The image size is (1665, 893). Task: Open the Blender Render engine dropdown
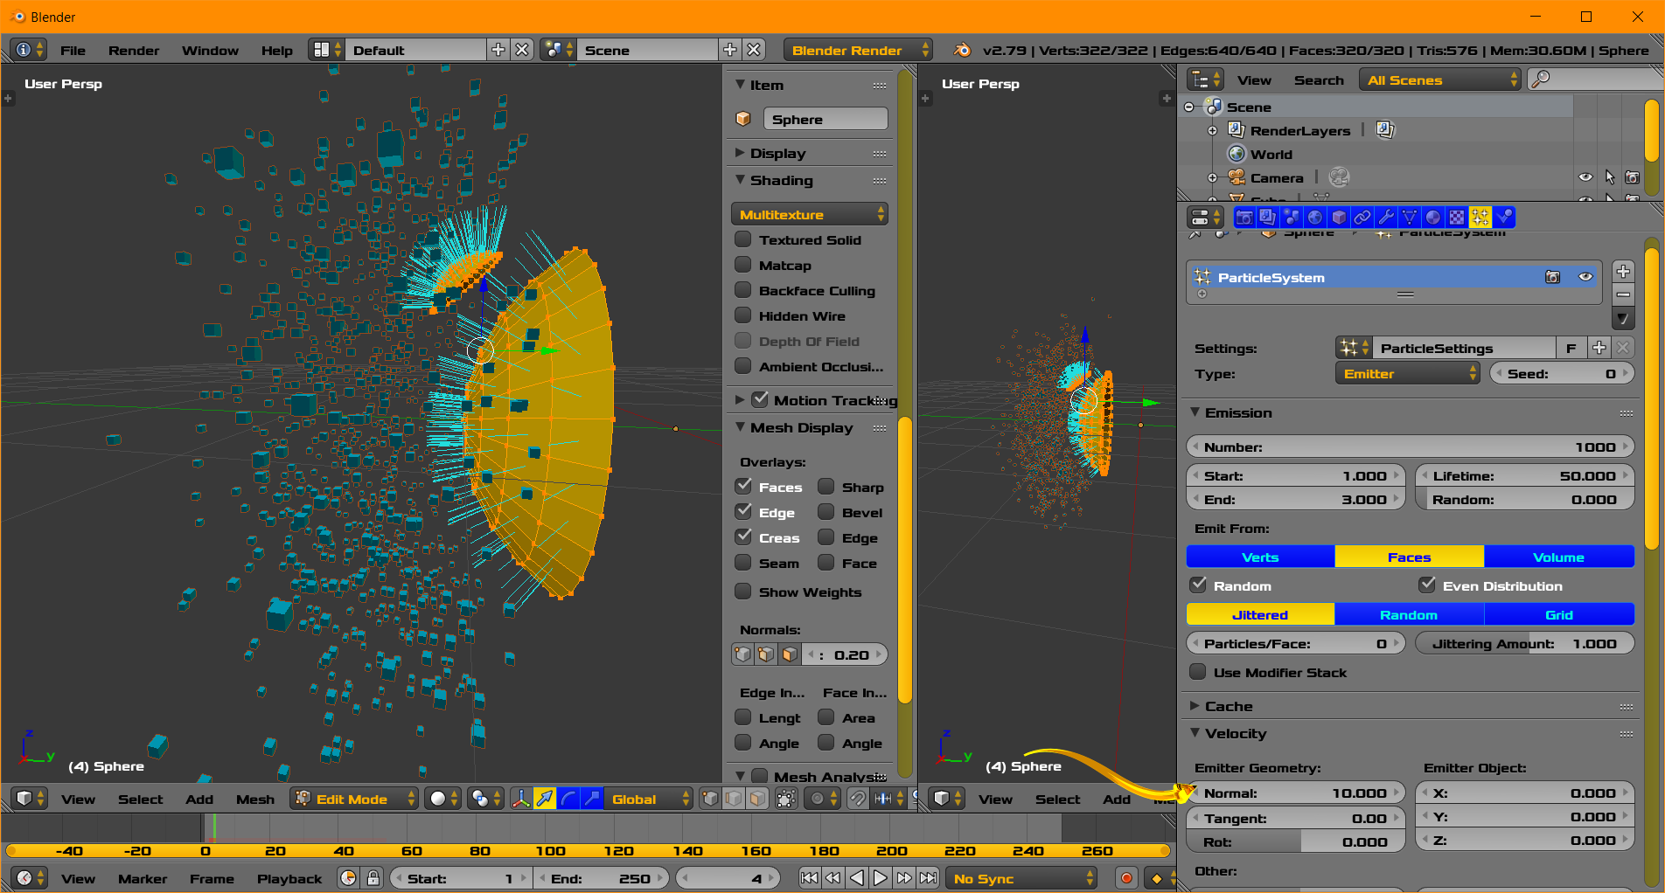pos(858,50)
